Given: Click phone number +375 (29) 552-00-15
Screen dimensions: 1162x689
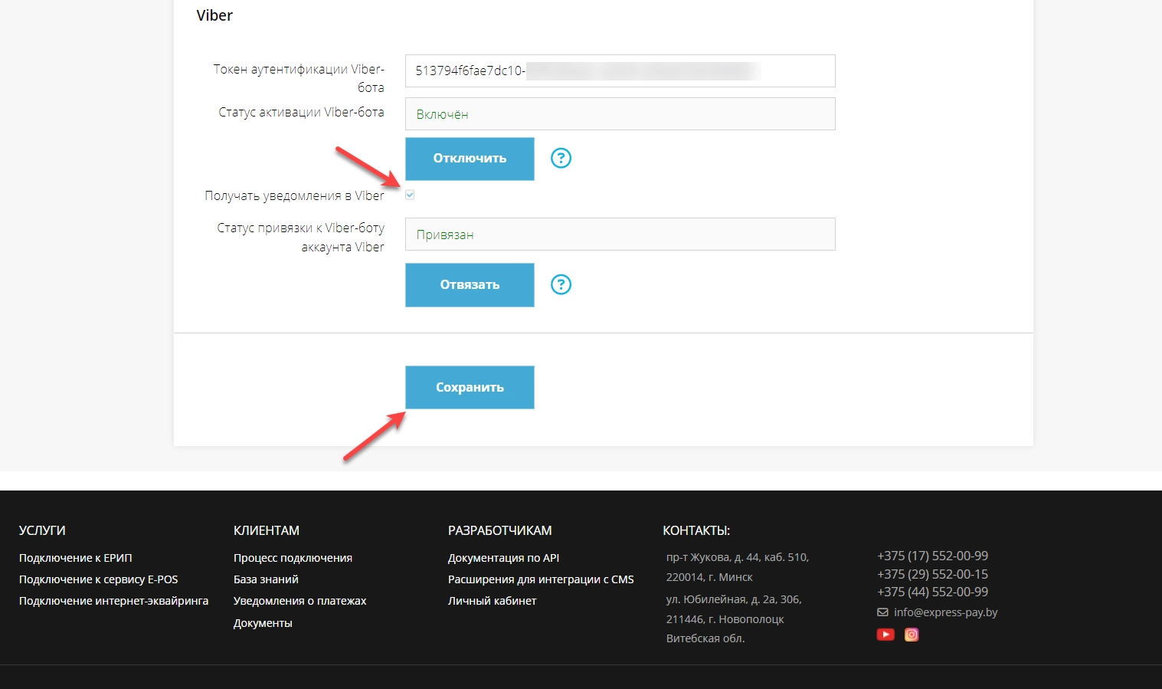Looking at the screenshot, I should [932, 574].
